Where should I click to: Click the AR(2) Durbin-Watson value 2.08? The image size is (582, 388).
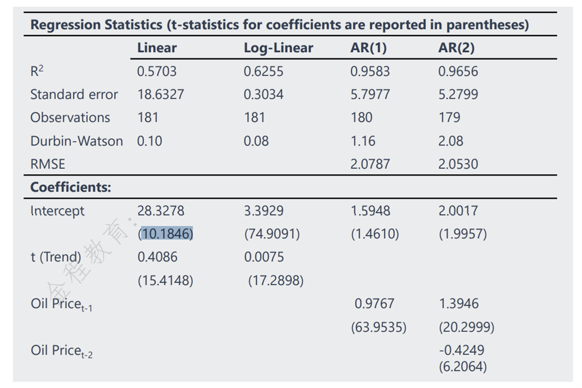click(451, 141)
